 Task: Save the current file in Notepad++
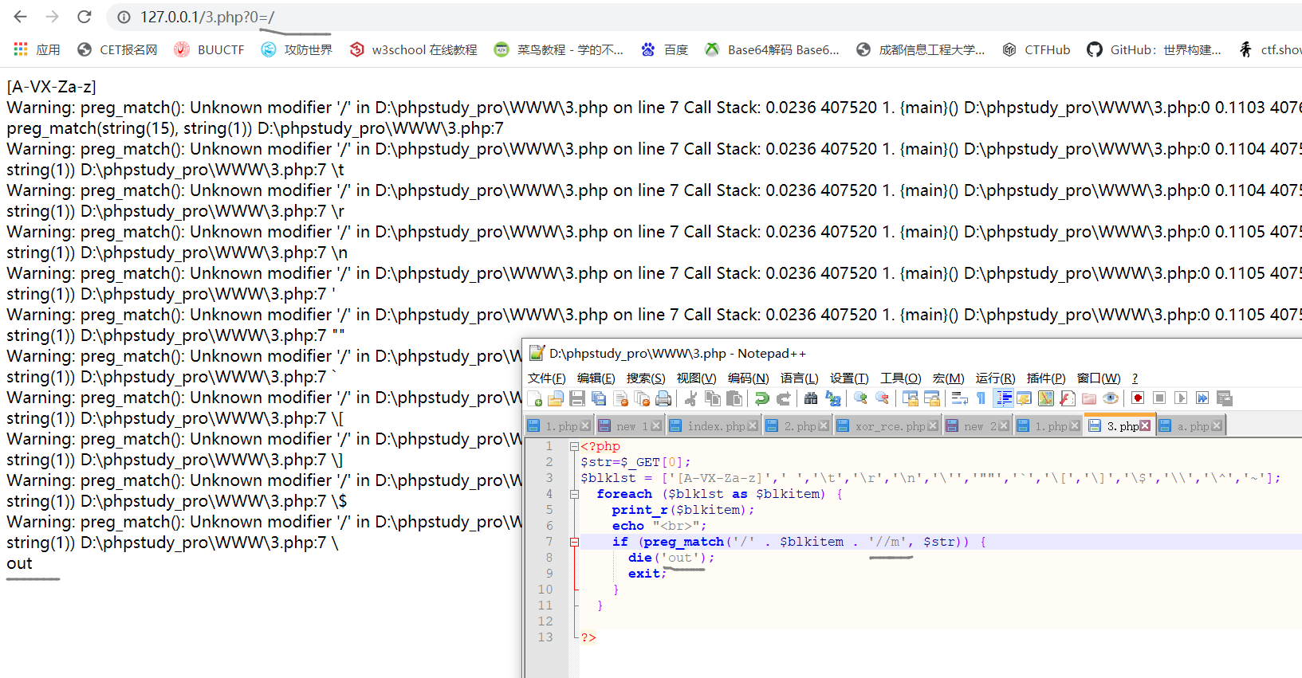tap(577, 398)
